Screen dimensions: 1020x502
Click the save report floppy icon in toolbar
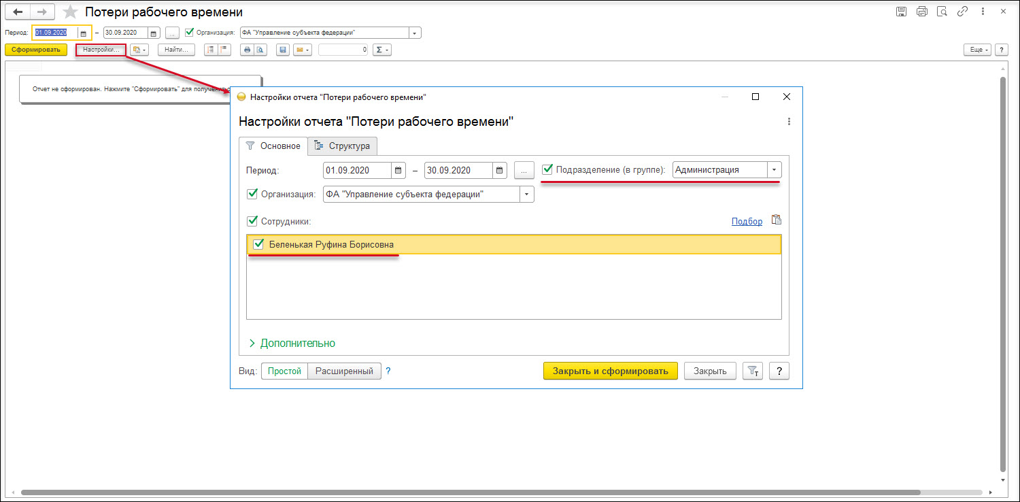tap(283, 50)
